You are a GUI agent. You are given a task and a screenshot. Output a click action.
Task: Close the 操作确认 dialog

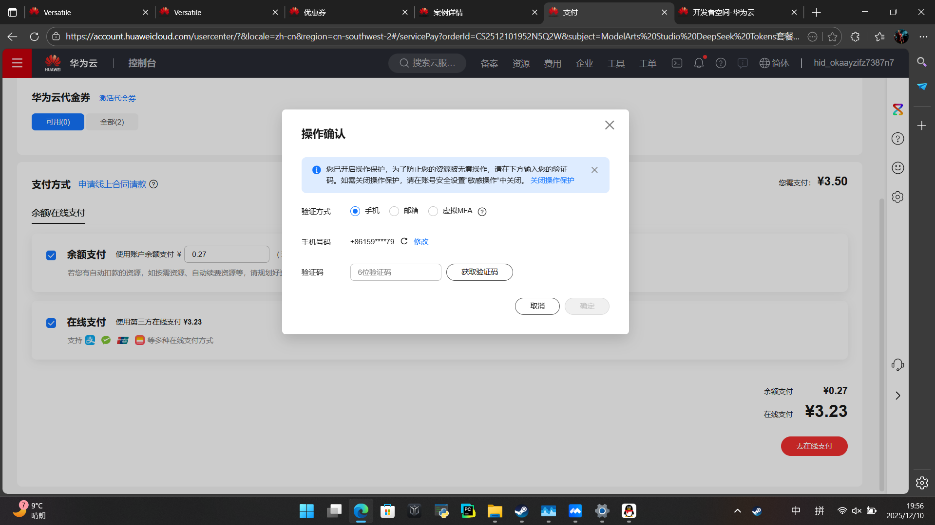[610, 125]
